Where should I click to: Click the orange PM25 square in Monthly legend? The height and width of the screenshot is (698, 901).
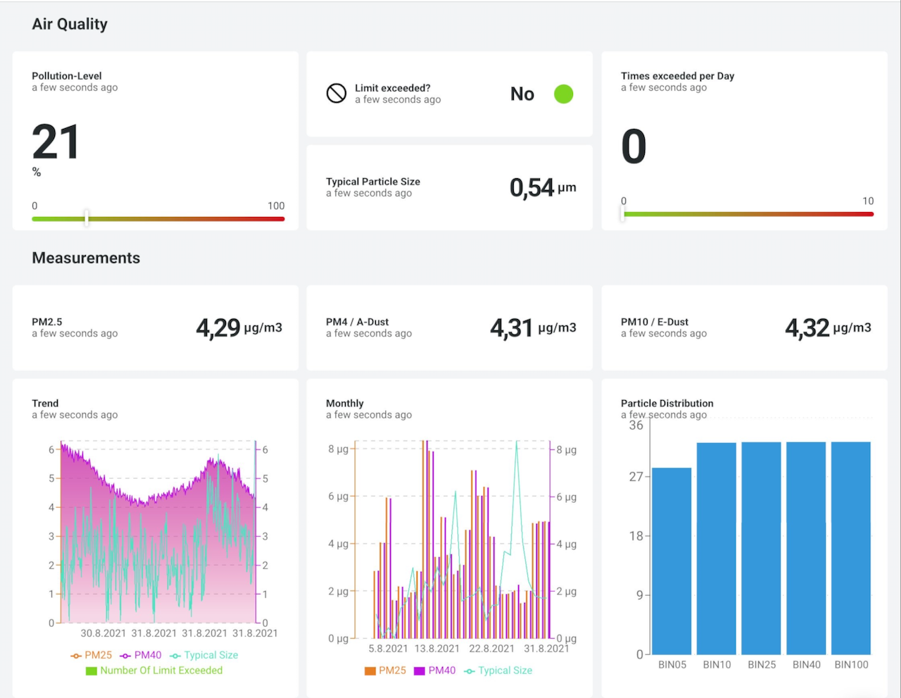tap(370, 671)
